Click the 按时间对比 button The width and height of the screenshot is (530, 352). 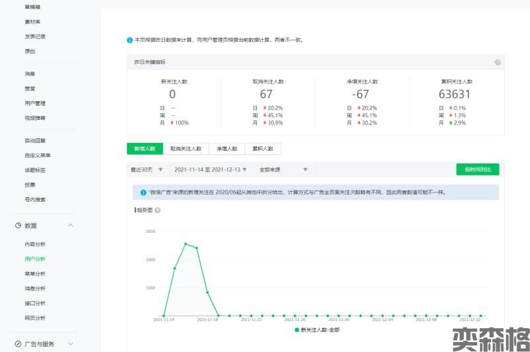(x=477, y=169)
